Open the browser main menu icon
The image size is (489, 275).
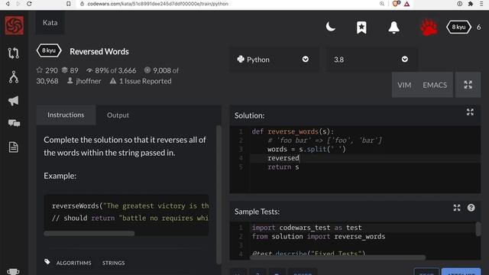point(481,4)
